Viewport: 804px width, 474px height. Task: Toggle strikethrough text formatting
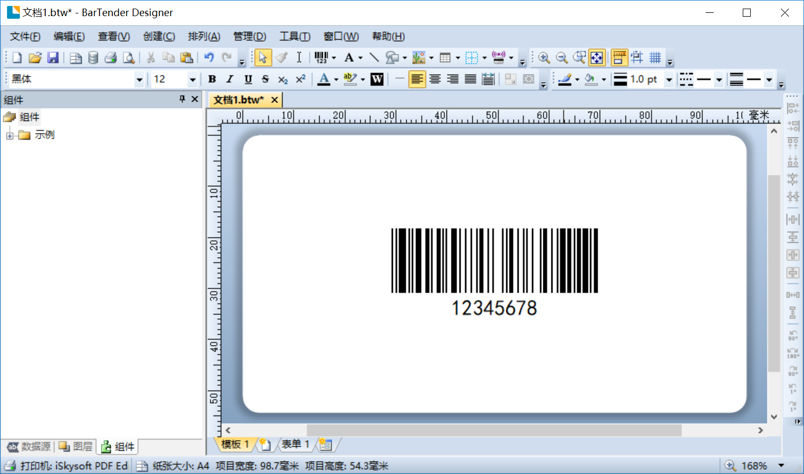[265, 80]
